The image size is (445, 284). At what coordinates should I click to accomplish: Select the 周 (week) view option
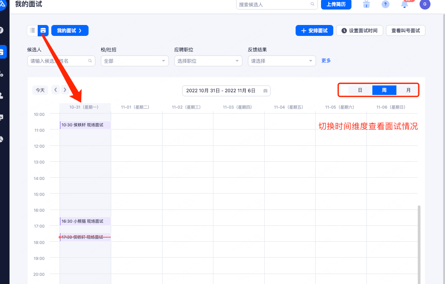point(384,90)
